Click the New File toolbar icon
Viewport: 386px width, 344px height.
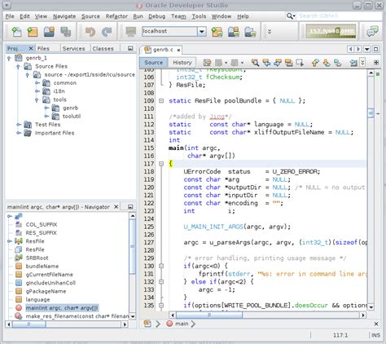tap(16, 32)
